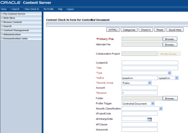The image size is (188, 133).
Task: Open the Type dropdown list
Action: pos(169,73)
